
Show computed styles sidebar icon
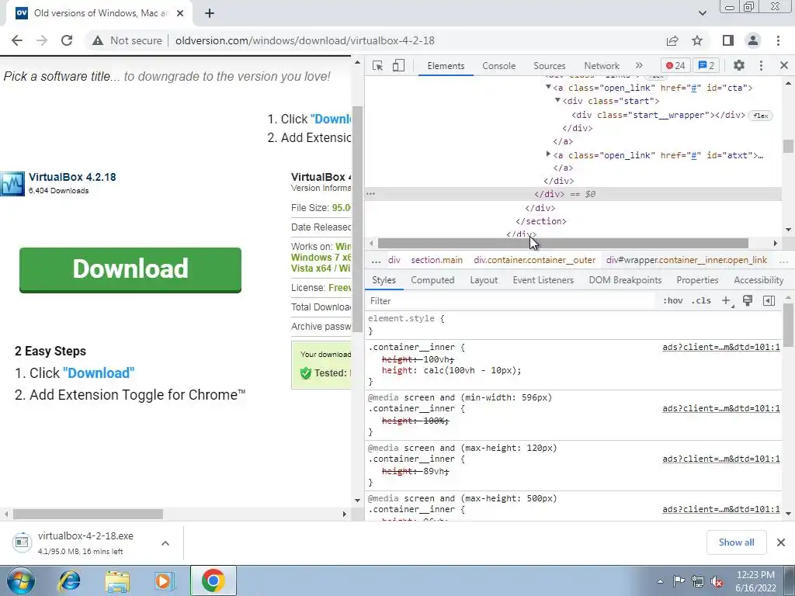point(769,301)
